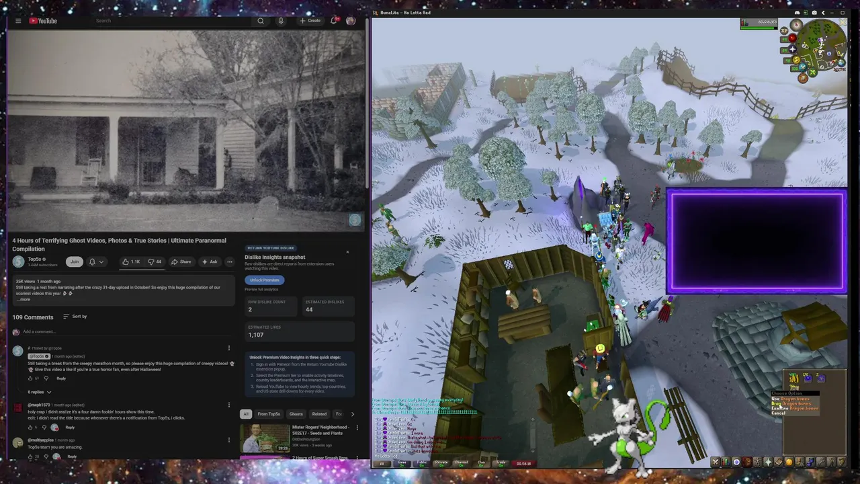This screenshot has height=484, width=860.
Task: Expand description with ...more
Action: pyautogui.click(x=24, y=299)
